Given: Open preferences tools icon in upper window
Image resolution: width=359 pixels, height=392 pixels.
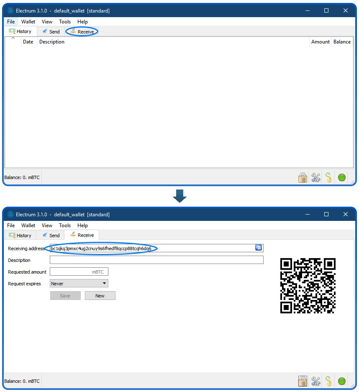Looking at the screenshot, I should (x=316, y=177).
